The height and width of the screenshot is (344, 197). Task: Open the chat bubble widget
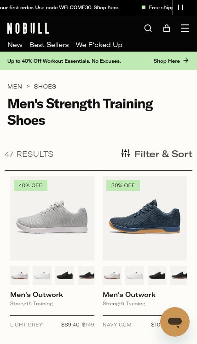point(175,322)
